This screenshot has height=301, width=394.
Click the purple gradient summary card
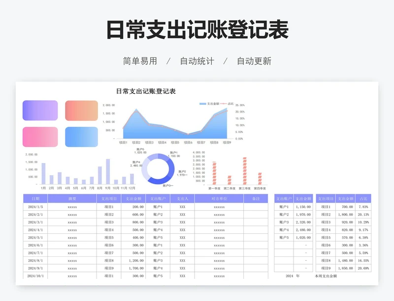40,110
